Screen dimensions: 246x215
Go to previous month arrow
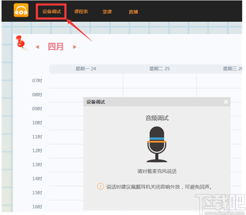click(x=37, y=47)
